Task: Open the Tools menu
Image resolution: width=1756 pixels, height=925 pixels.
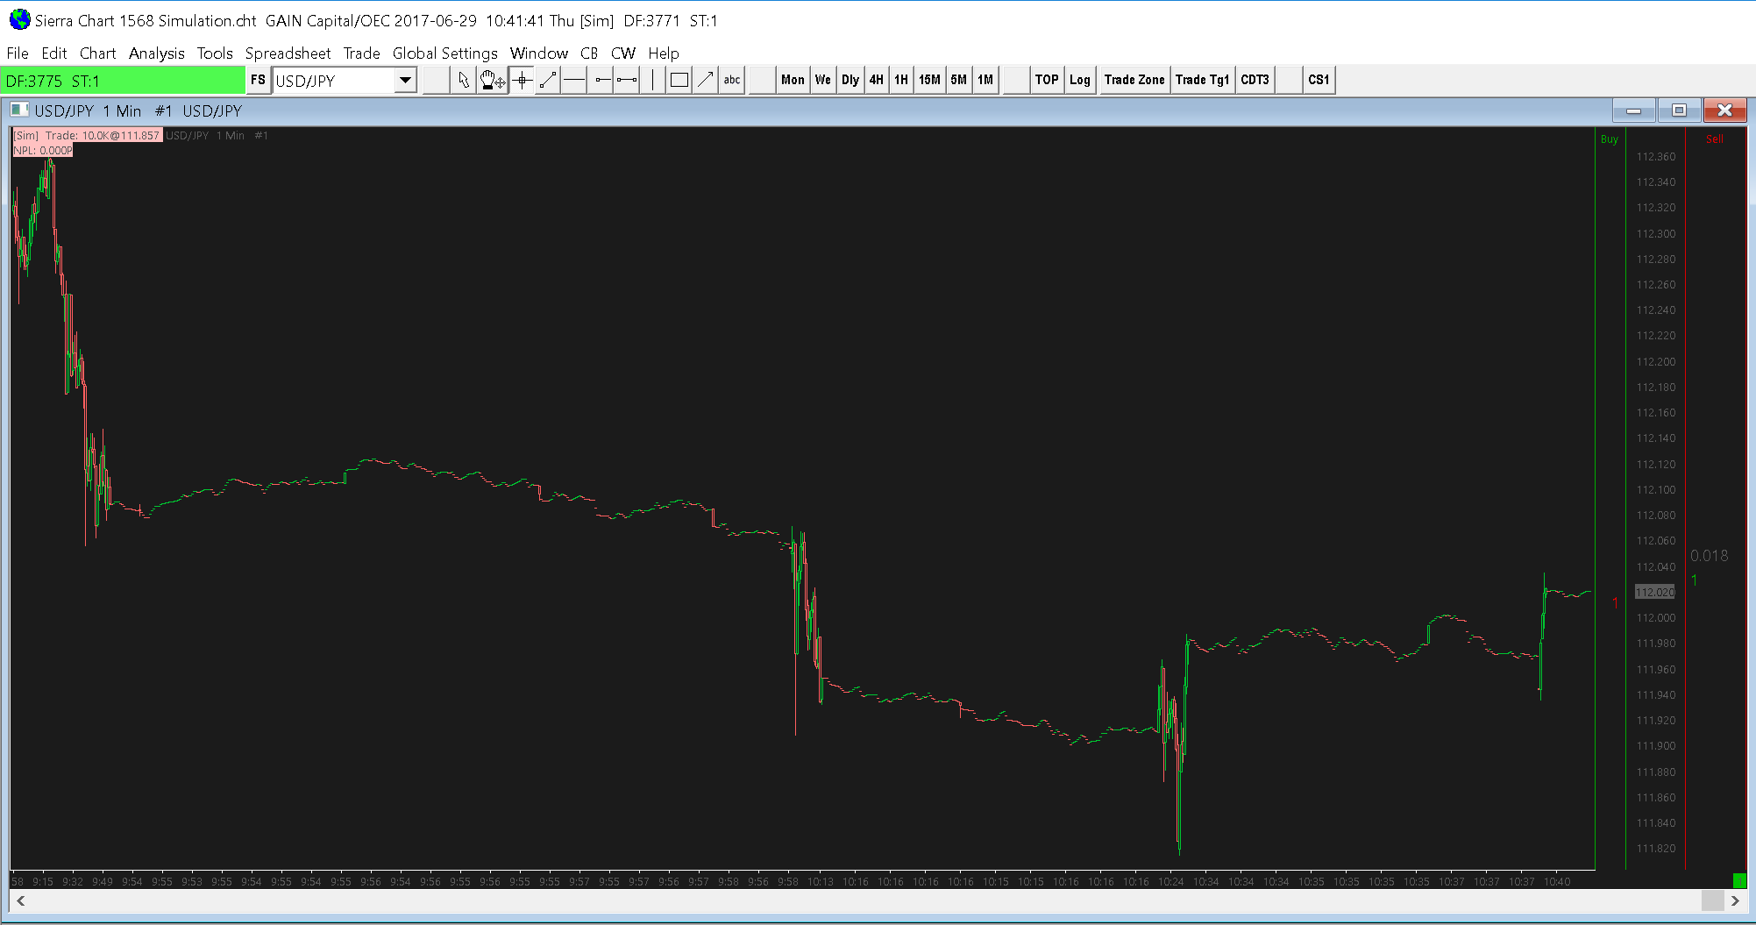Action: click(215, 53)
